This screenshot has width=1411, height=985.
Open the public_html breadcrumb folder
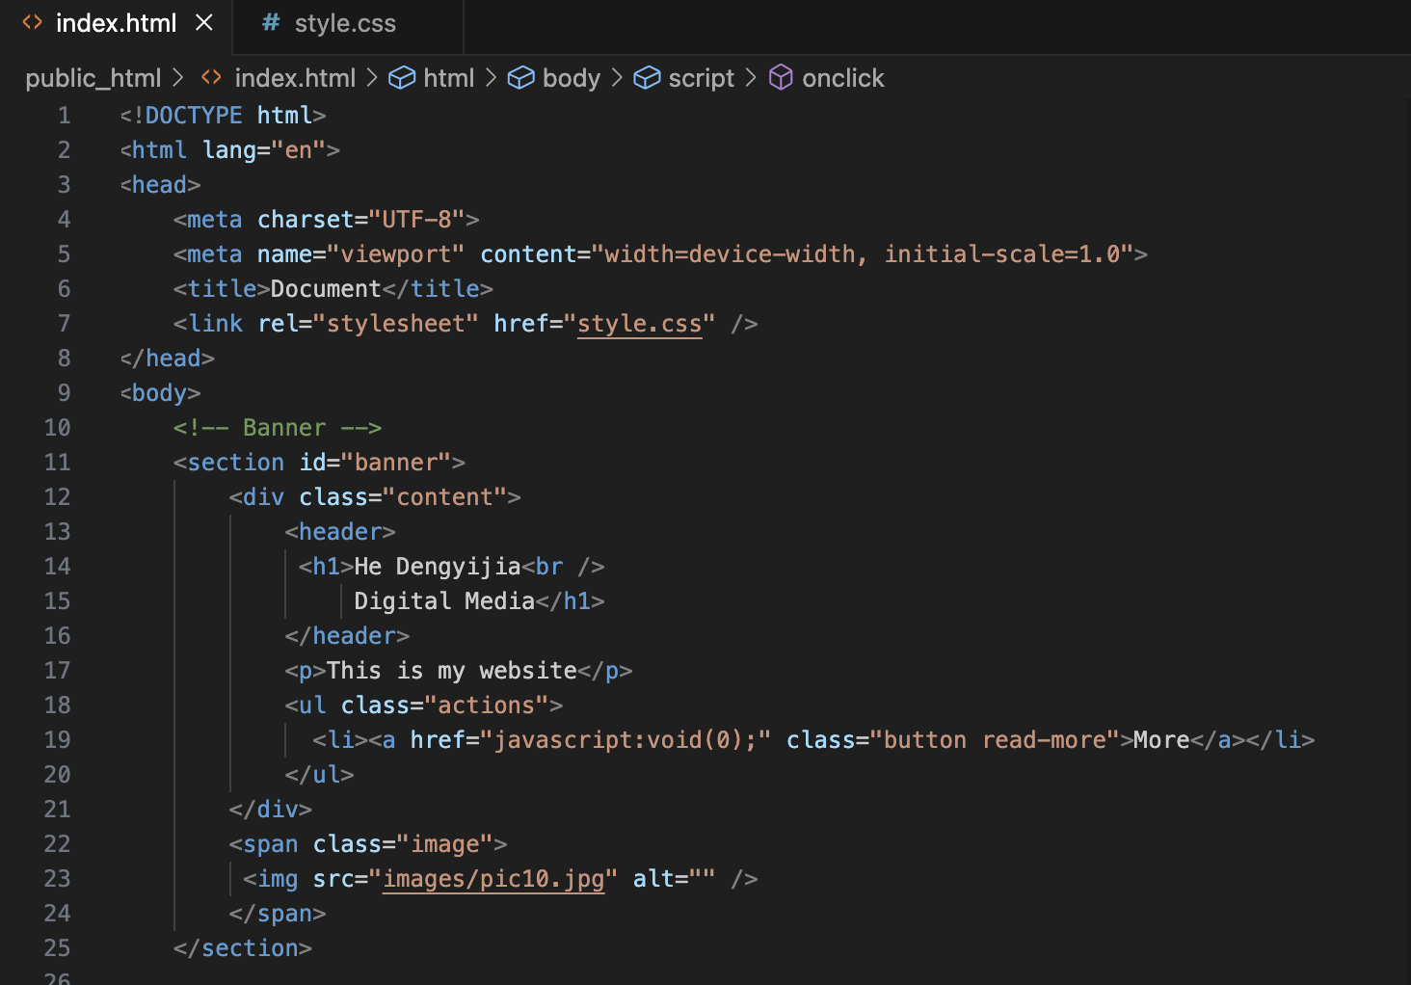coord(93,78)
